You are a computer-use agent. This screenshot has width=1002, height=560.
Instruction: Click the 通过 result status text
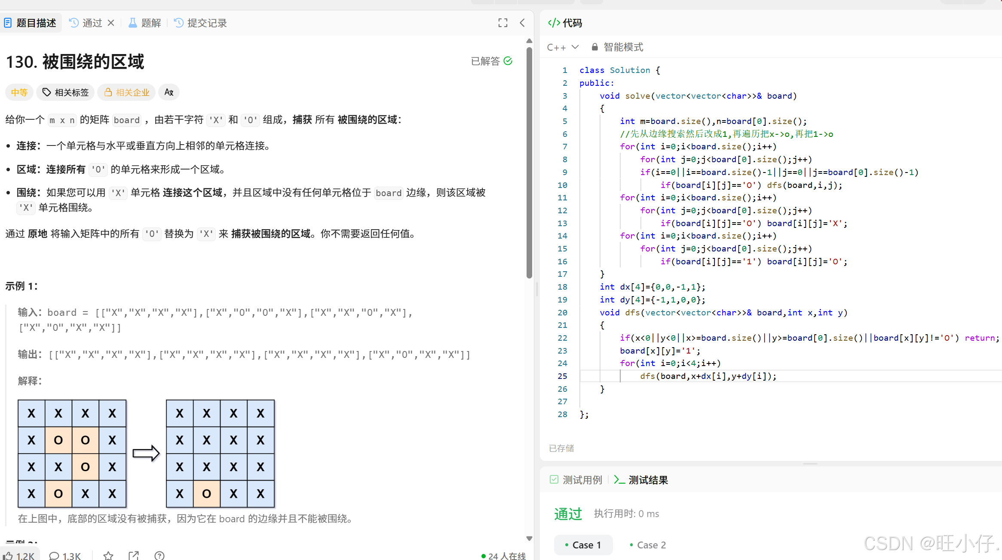(568, 514)
